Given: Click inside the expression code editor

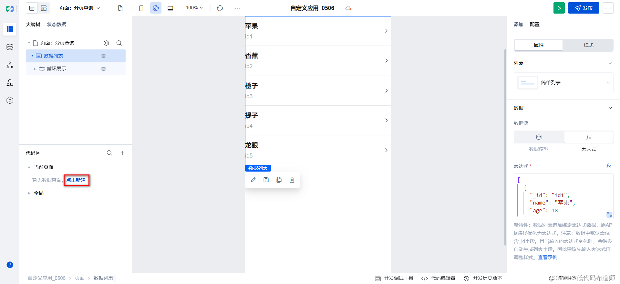Looking at the screenshot, I should [563, 196].
